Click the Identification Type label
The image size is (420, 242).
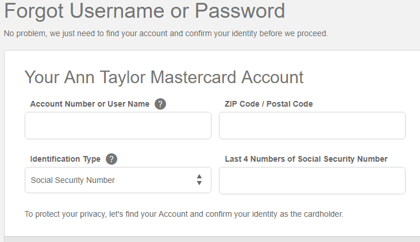tap(65, 159)
